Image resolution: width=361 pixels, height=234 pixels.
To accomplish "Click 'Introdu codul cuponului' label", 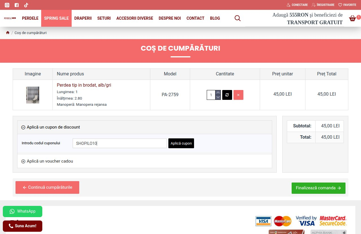I will 41,143.
